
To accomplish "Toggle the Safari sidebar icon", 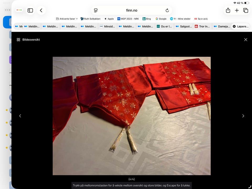I will coord(30,10).
